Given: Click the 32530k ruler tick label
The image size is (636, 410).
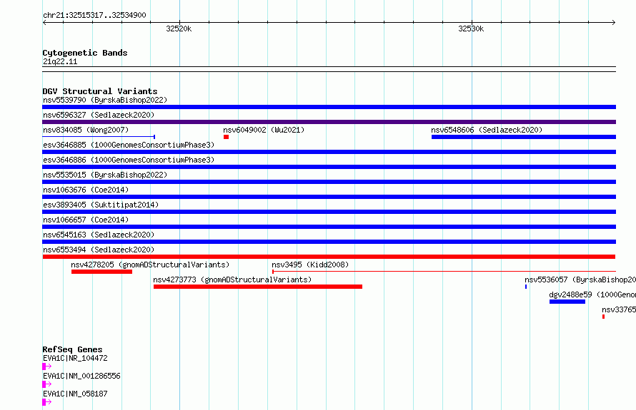Looking at the screenshot, I should (x=471, y=29).
